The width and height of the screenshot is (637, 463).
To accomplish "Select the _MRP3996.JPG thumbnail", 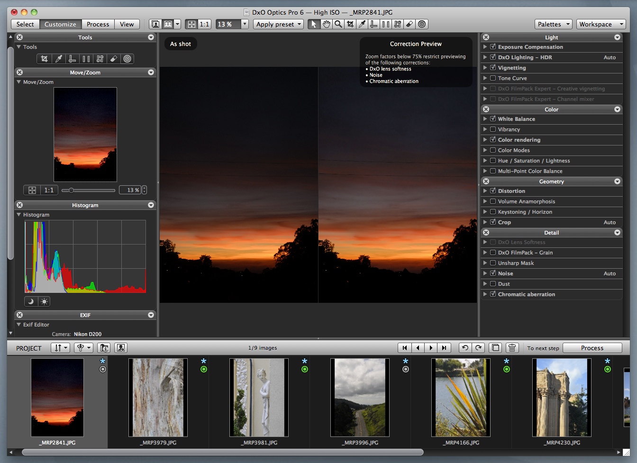I will click(360, 397).
